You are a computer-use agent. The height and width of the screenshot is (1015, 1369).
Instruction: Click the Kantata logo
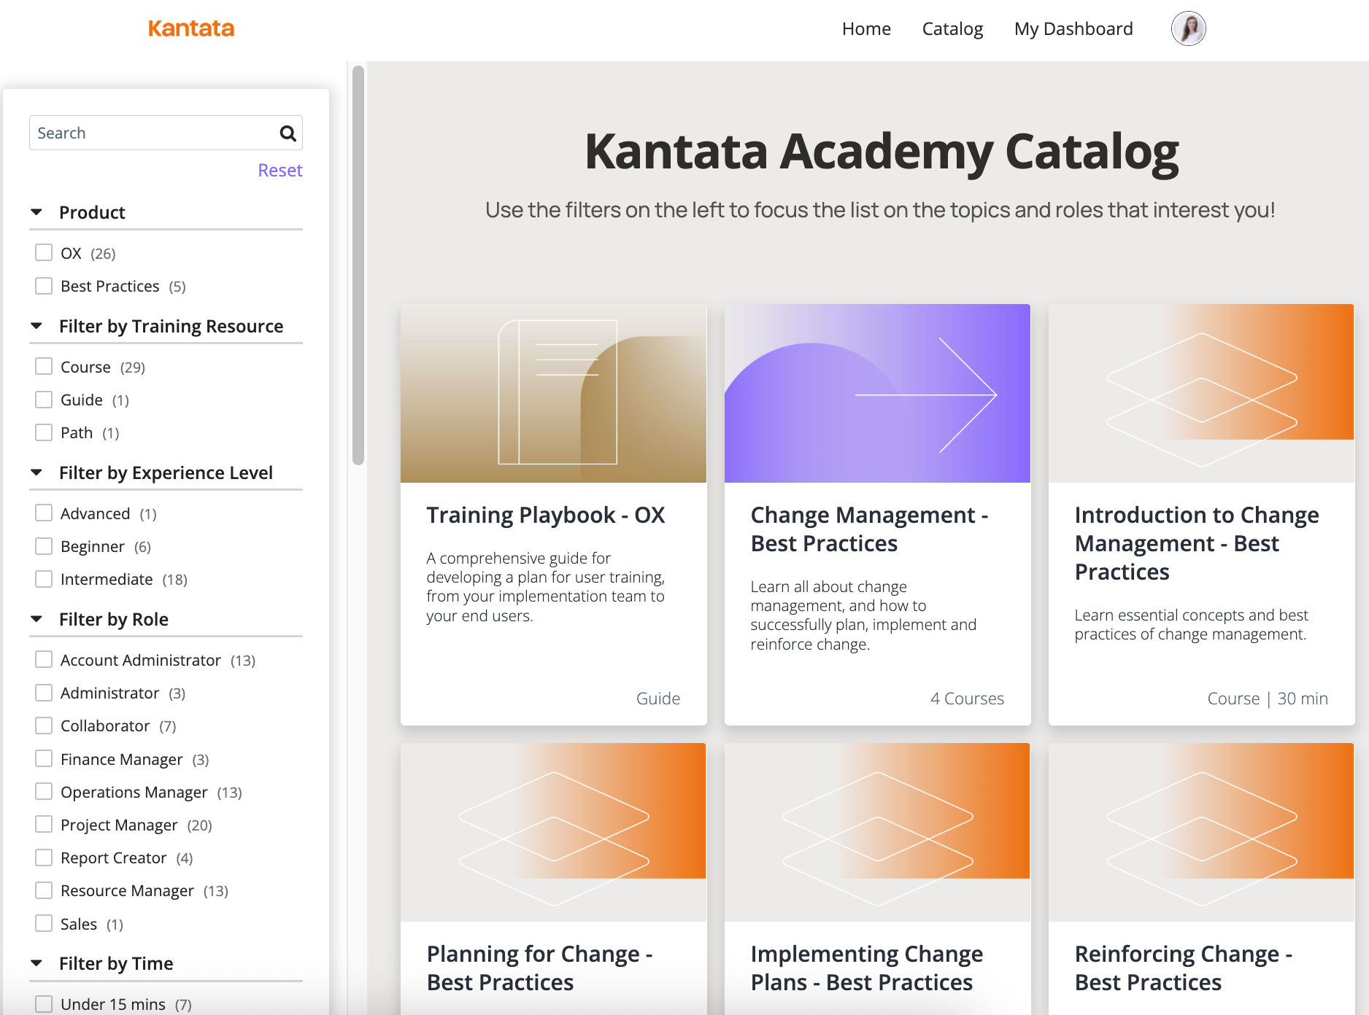190,28
